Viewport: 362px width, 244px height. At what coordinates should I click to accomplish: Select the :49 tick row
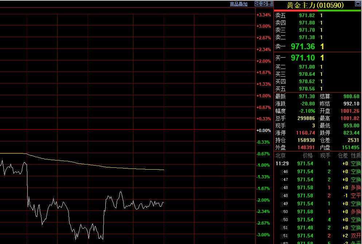318,204
